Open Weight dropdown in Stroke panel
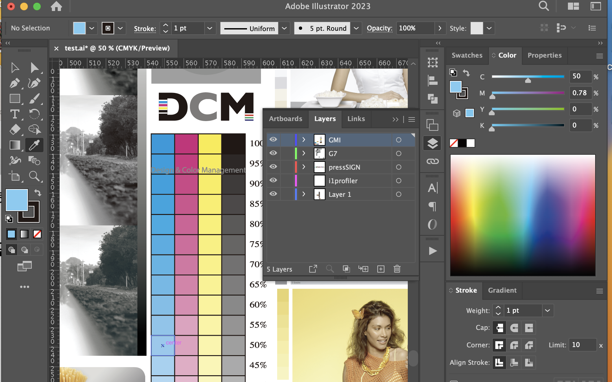 pyautogui.click(x=547, y=310)
